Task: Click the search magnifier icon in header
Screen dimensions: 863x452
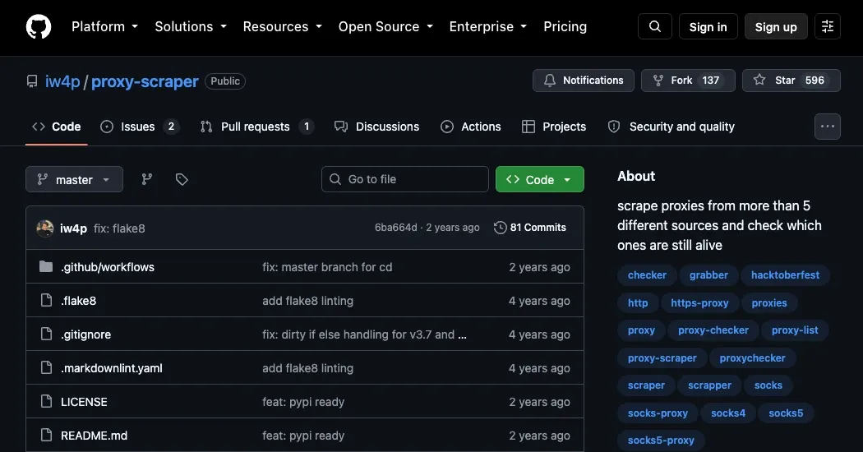Action: [654, 26]
